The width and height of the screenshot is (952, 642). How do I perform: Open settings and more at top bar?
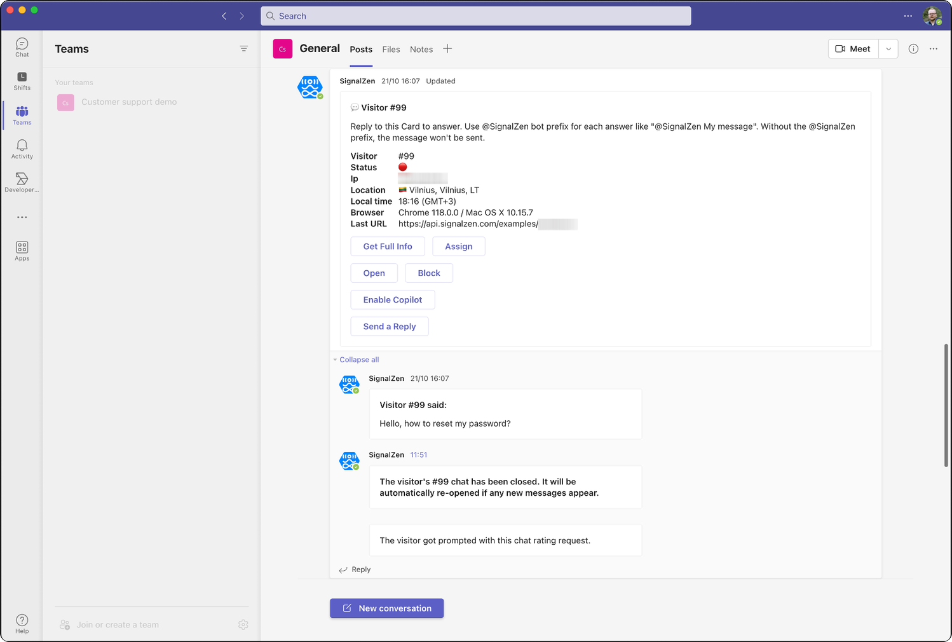[x=908, y=16]
